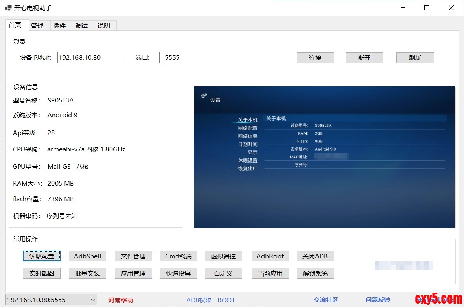Screen dimensions: 464x307
Task: Switch to the 管理 tab
Action: (37, 26)
